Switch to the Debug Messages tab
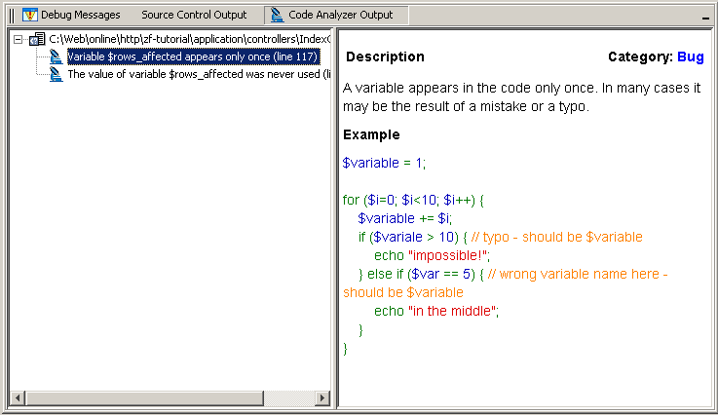Screen dimensions: 718x415 80,16
